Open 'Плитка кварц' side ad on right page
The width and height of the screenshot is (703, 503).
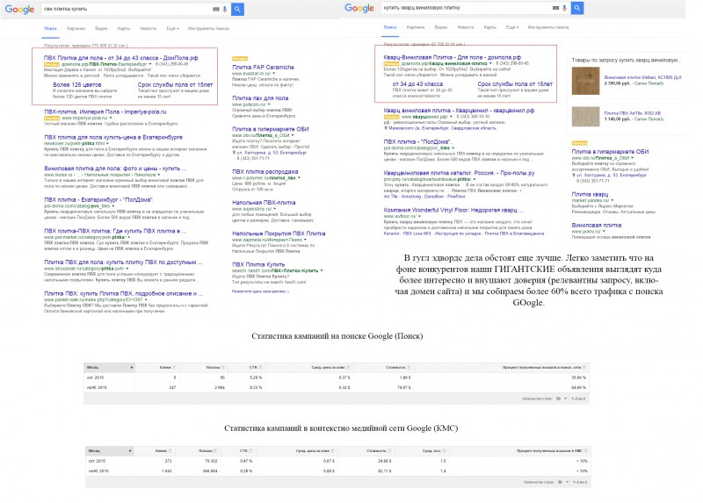pos(590,194)
